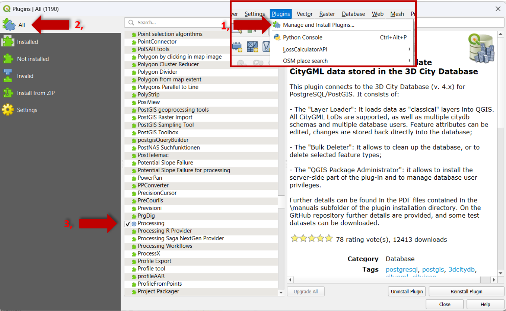Expand the OSM place search submenu arrow
The width and height of the screenshot is (506, 311).
(409, 61)
